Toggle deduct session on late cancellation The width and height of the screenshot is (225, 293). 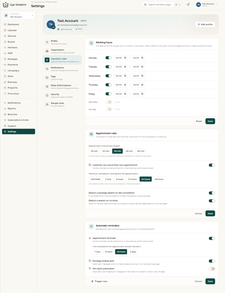pos(212,193)
